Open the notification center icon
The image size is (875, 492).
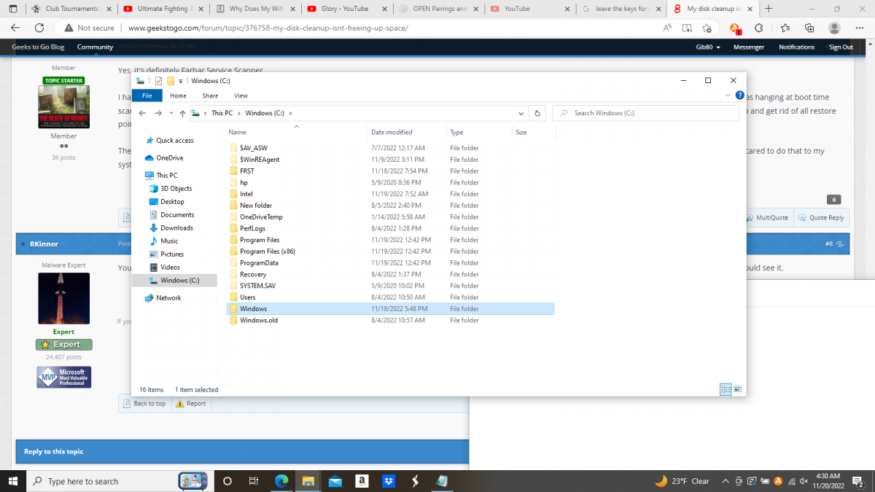(x=858, y=481)
